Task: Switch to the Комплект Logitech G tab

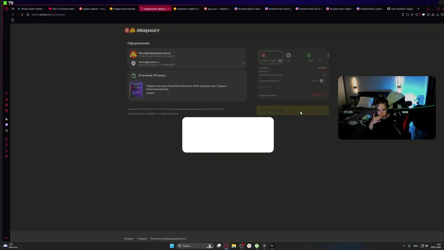Action: pos(186,9)
